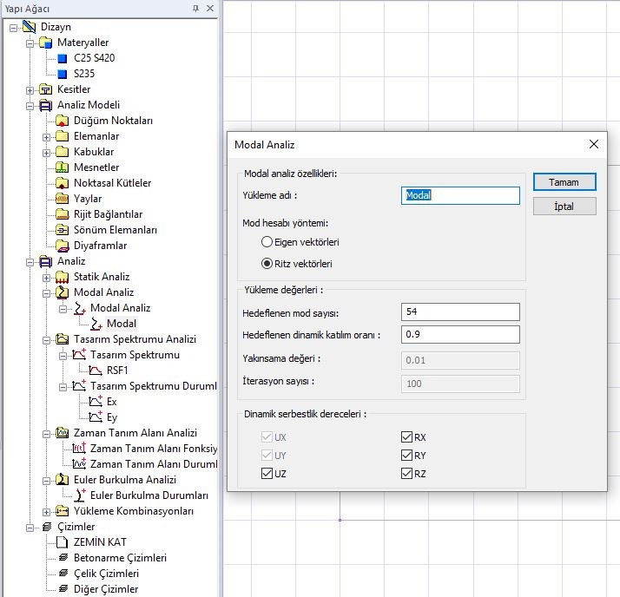This screenshot has height=597, width=620.
Task: Collapse the Tasarım Spektrumu Analizi node
Action: [47, 339]
